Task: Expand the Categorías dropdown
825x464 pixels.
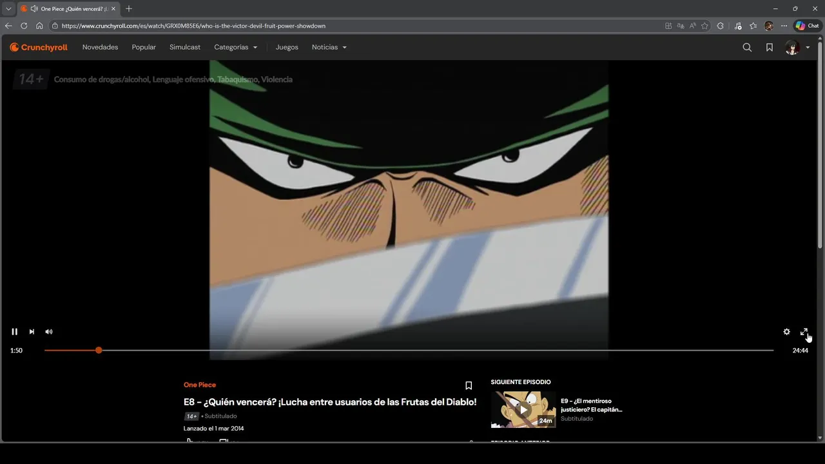Action: (x=235, y=47)
